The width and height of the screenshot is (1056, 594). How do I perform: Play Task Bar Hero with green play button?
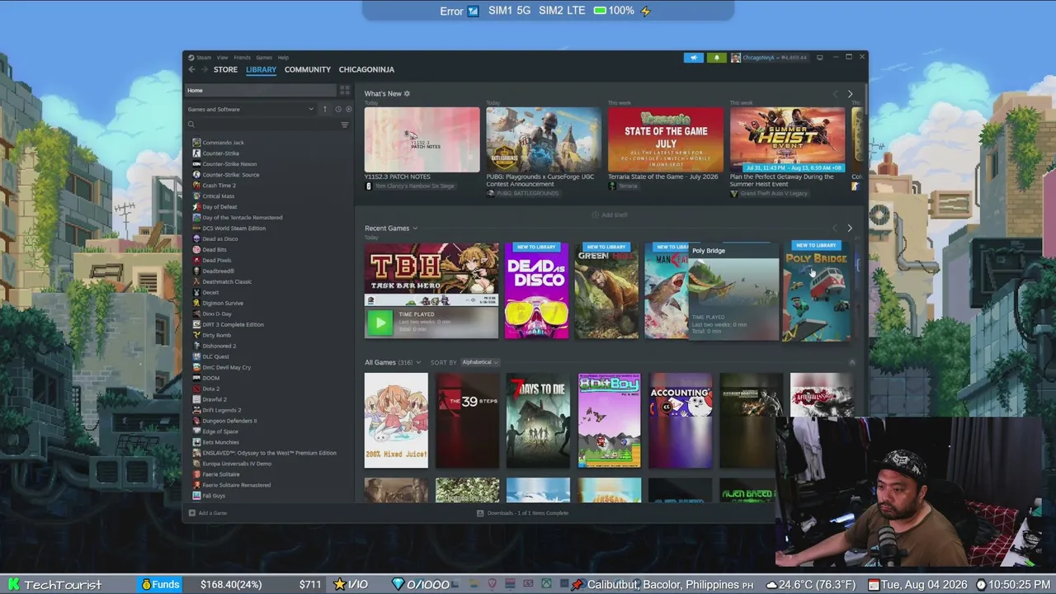point(379,323)
